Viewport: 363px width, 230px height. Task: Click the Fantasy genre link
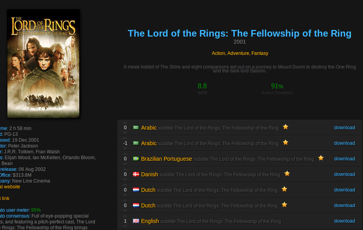coord(260,53)
